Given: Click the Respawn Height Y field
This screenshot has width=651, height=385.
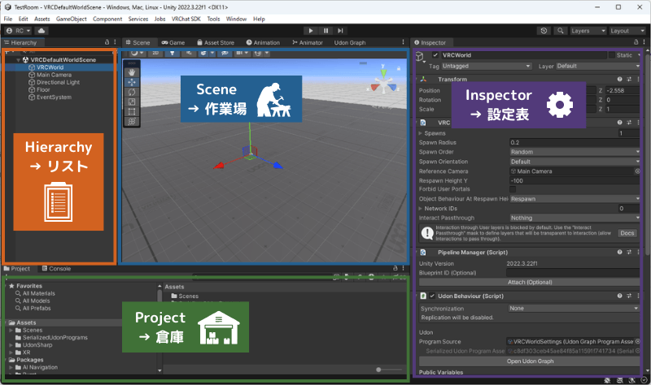Looking at the screenshot, I should pyautogui.click(x=575, y=180).
